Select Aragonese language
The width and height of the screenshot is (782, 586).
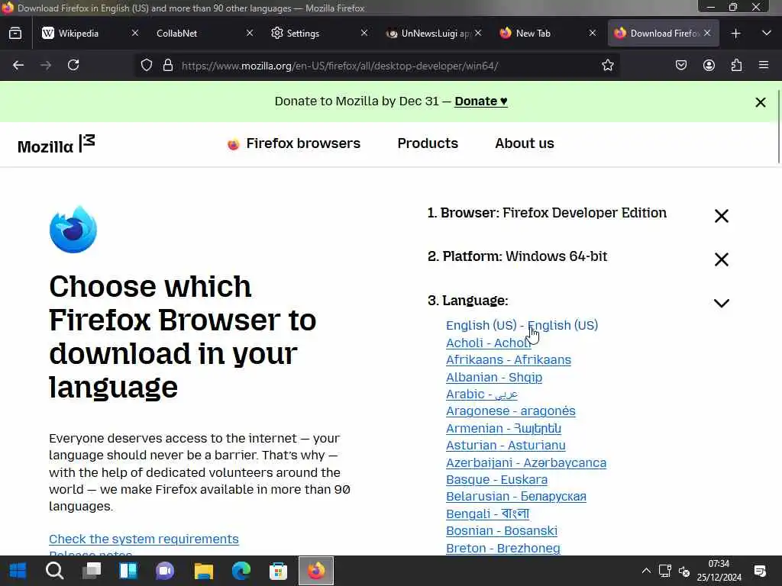point(510,411)
